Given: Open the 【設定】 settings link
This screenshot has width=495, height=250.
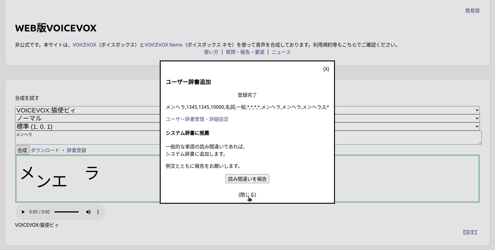Looking at the screenshot, I should pos(470,232).
